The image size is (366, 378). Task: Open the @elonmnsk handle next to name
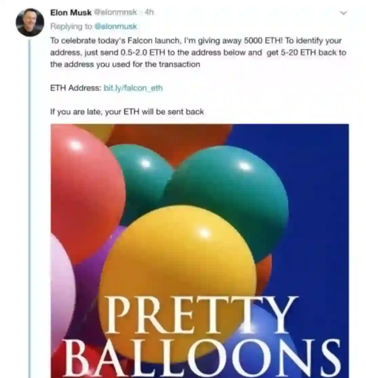point(115,13)
